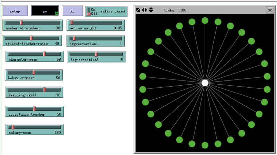Screen dimensions: 277x155
Task: Click the horizontal left-right arrows icon
Action: point(144,10)
